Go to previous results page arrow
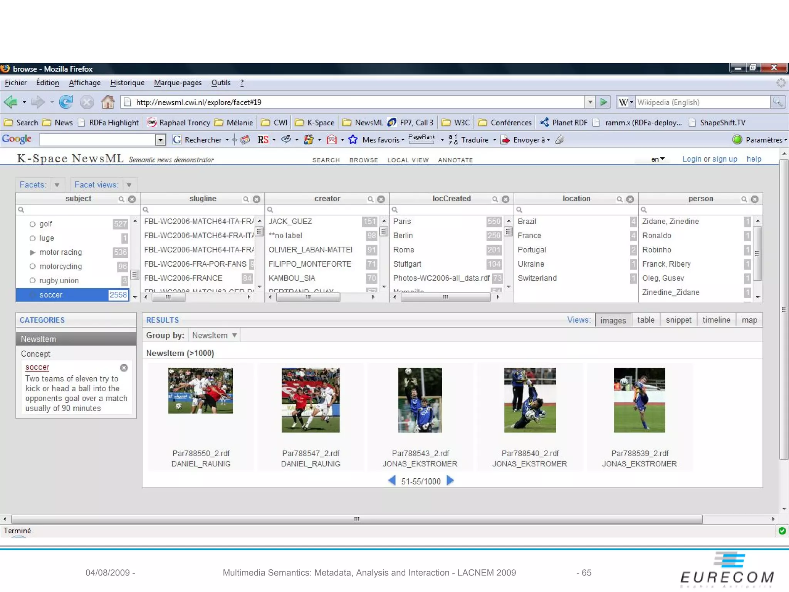The image size is (789, 592). [392, 481]
